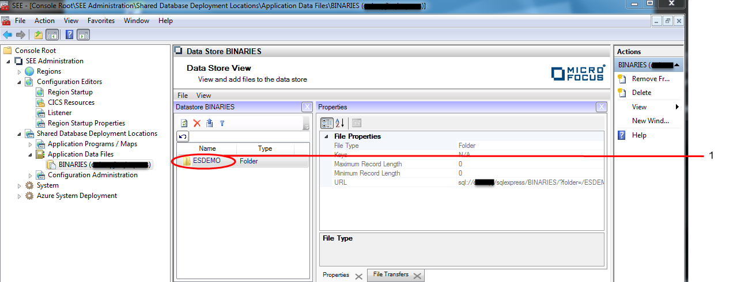This screenshot has height=282, width=737.
Task: Collapse the BINARIES actions section arrow
Action: [x=677, y=65]
